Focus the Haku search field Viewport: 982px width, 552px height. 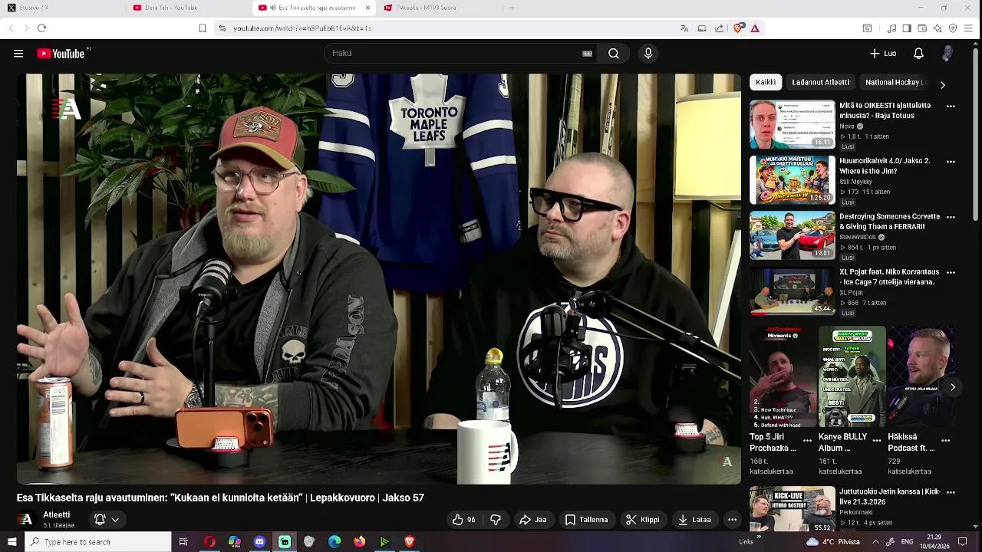click(x=460, y=54)
